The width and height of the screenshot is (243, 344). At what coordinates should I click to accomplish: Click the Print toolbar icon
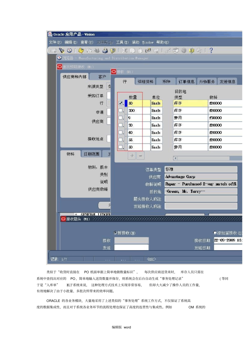coord(105,50)
